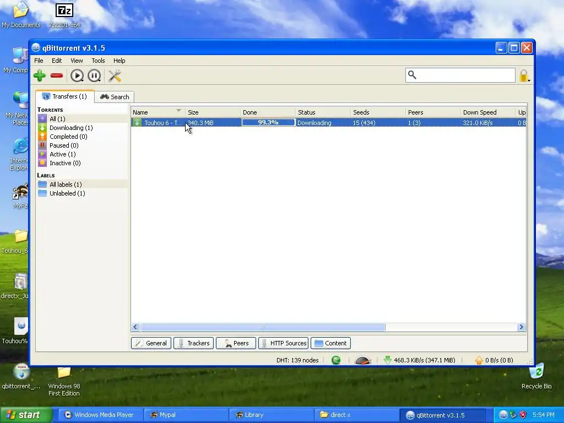Viewport: 564px width, 423px height.
Task: Sort by the Done column header
Action: pyautogui.click(x=268, y=112)
